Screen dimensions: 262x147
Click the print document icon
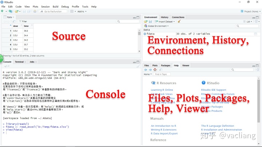click(x=35, y=11)
